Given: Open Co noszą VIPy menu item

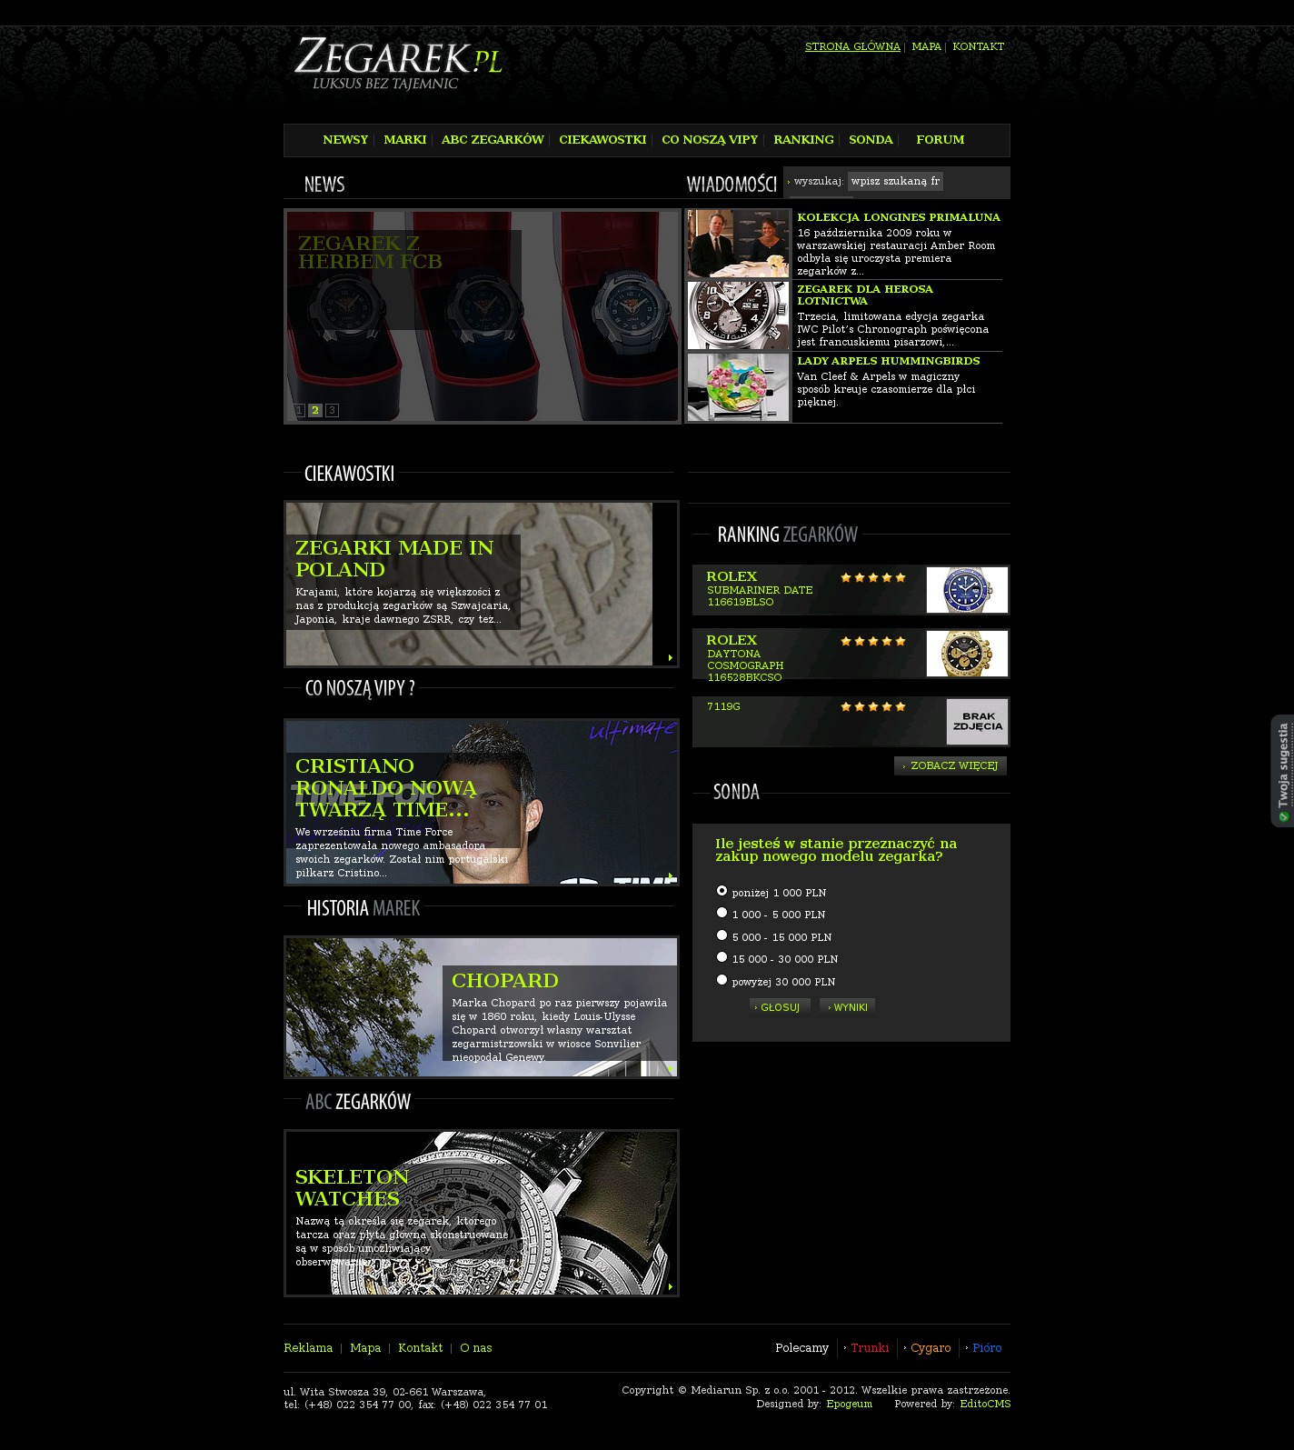Looking at the screenshot, I should point(710,140).
